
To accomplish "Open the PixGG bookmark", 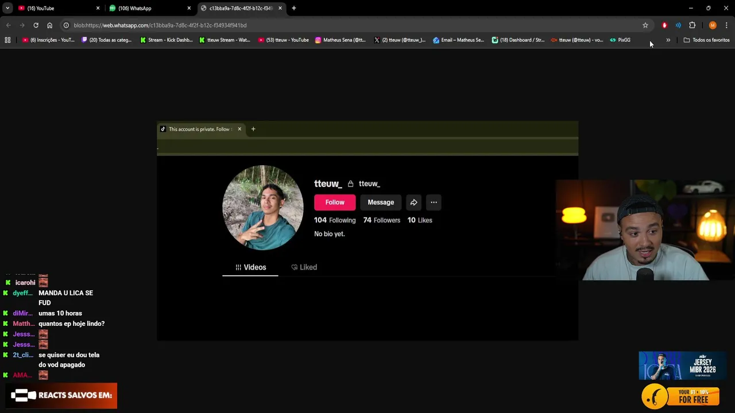I will pos(620,40).
